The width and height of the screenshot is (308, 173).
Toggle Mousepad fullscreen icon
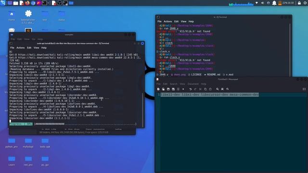pos(304,89)
